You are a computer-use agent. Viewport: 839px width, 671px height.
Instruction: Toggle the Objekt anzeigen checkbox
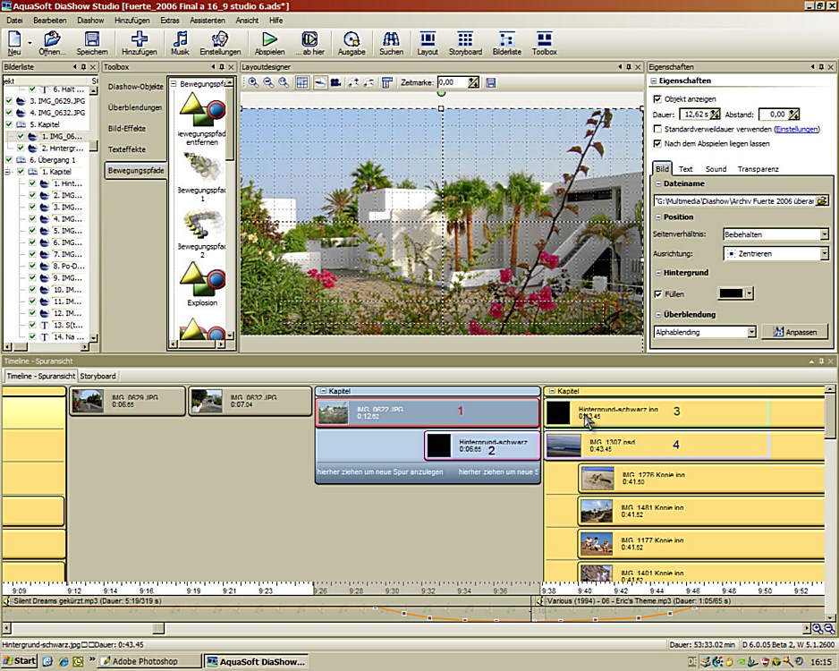pos(658,99)
